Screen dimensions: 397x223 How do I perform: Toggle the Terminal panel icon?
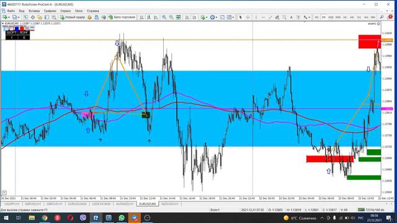(47, 17)
